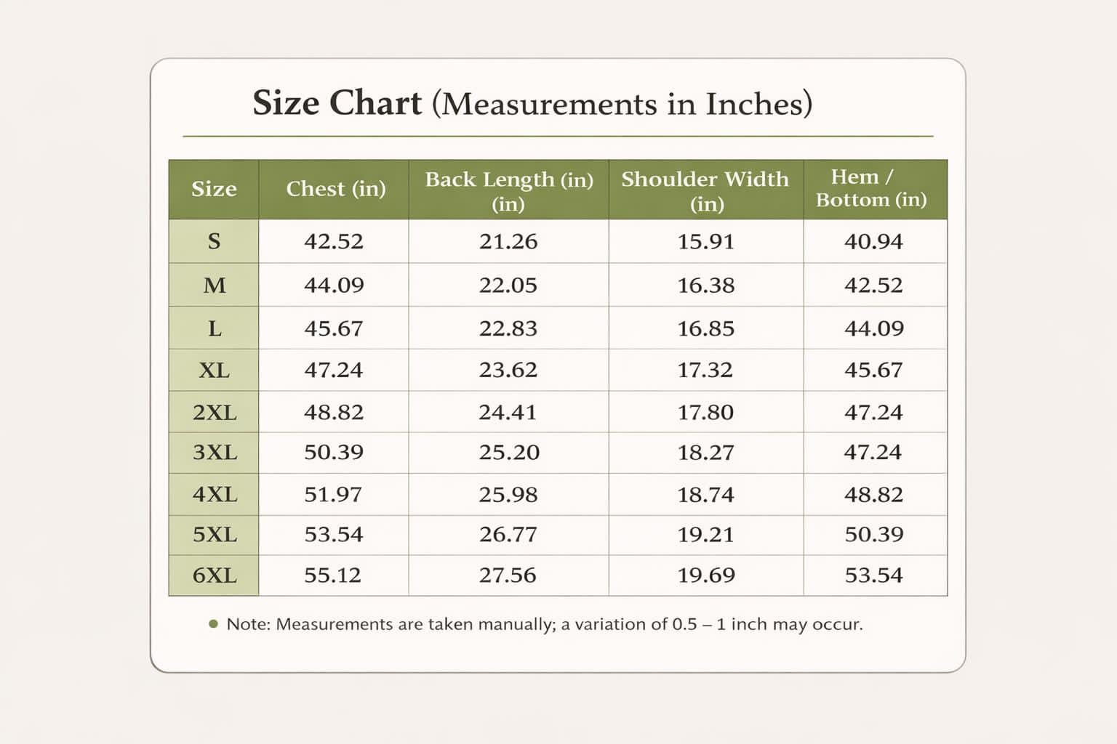This screenshot has width=1117, height=744.
Task: Select chest value 55.12 in the 6XL row
Action: click(x=332, y=575)
